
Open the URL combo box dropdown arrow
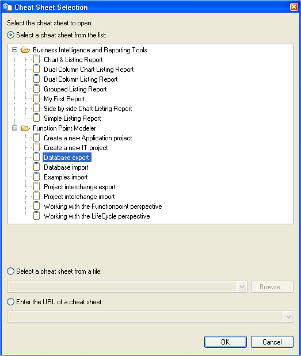click(288, 316)
